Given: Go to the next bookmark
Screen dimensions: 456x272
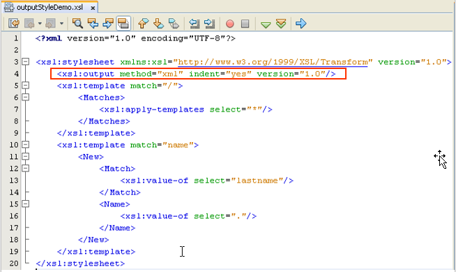Looking at the screenshot, I should click(158, 23).
